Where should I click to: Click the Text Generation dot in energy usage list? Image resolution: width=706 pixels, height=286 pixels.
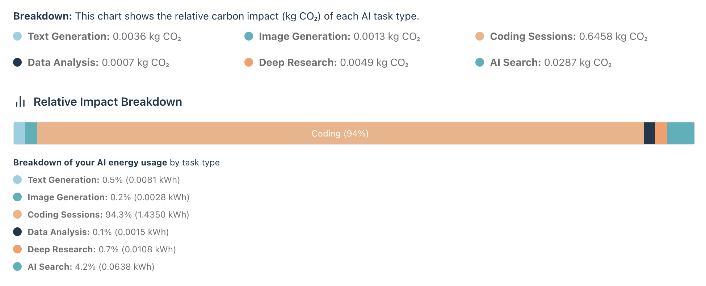point(17,180)
